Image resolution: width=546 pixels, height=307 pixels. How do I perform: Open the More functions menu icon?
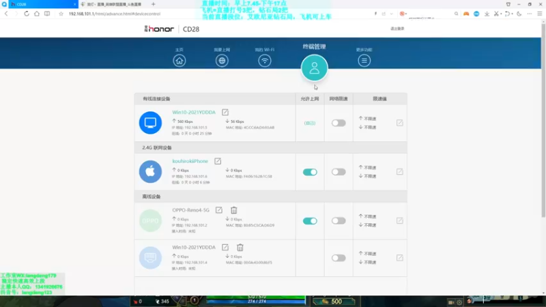(364, 61)
